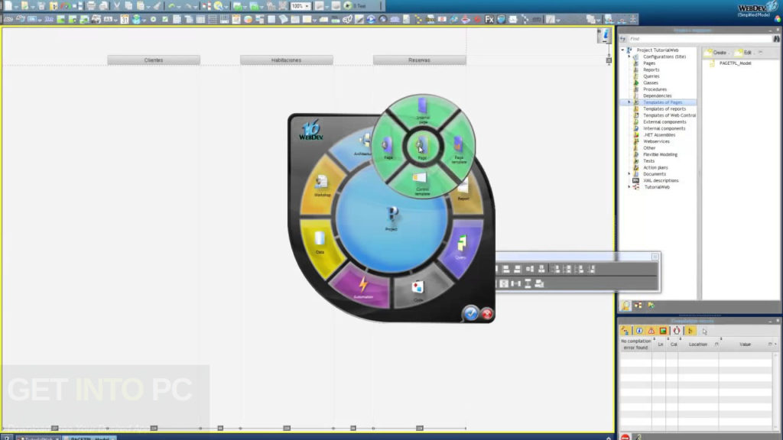783x440 pixels.
Task: Expand the Documents node in project tree
Action: pos(629,174)
